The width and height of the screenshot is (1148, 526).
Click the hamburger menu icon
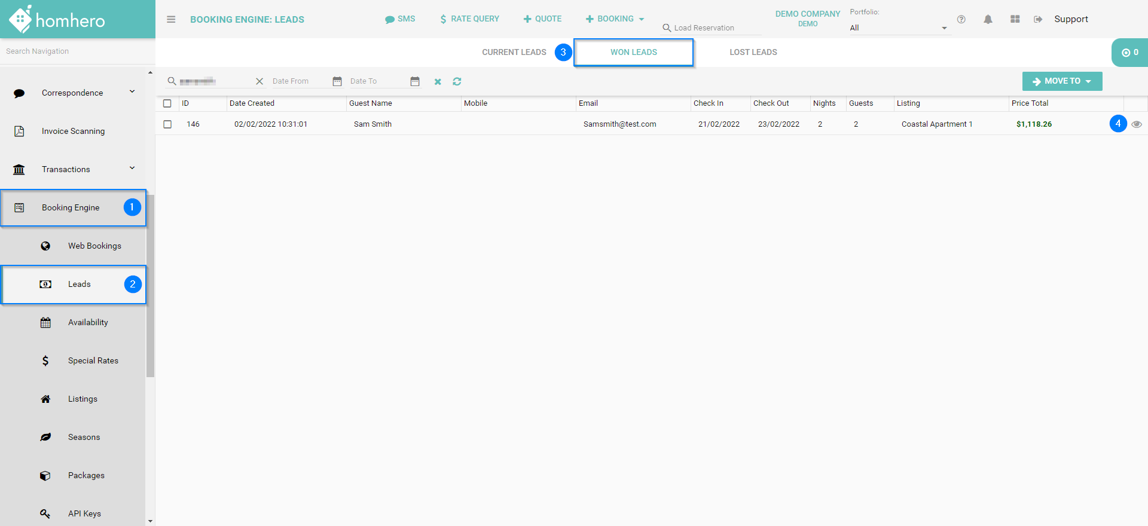(171, 19)
